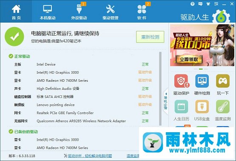This screenshot has width=236, height=161.
Task: Open the 首页 home tab
Action: coord(16,11)
